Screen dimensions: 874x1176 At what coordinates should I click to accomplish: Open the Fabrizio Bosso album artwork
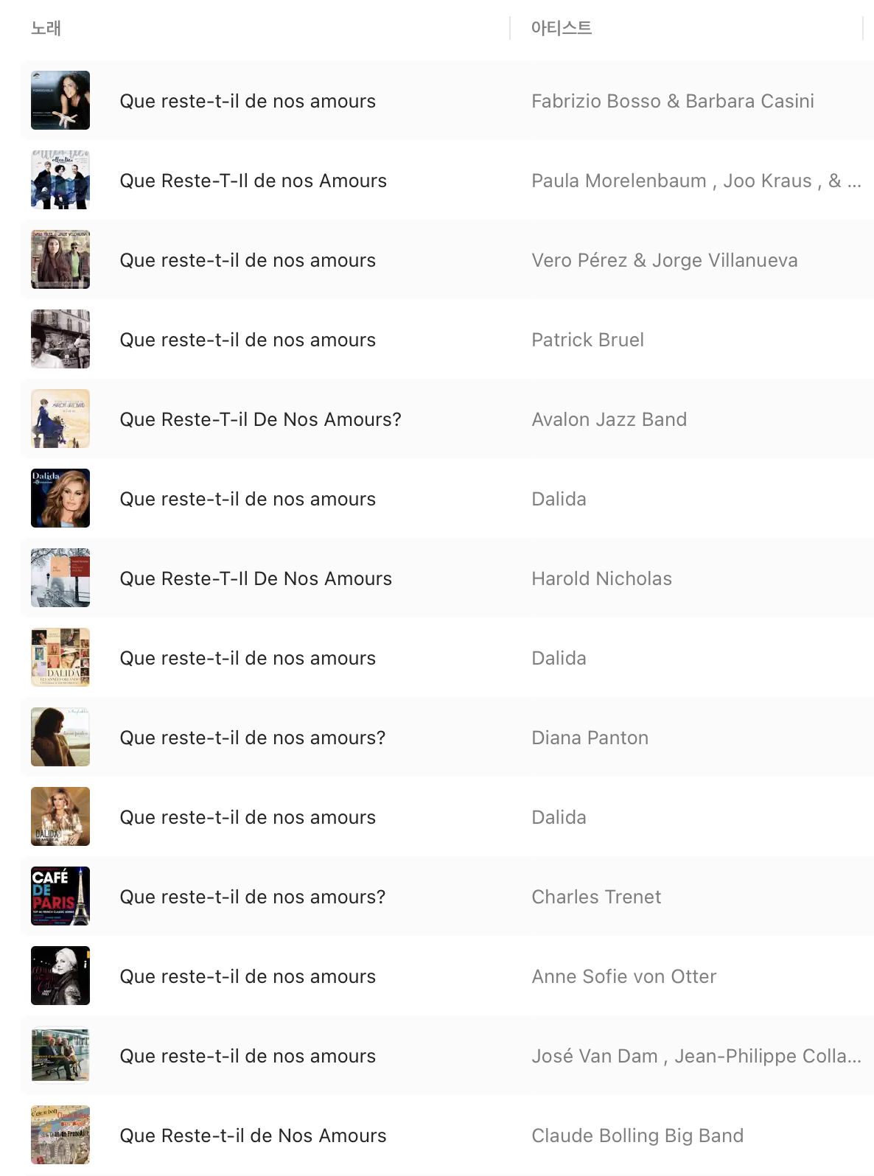[x=60, y=100]
